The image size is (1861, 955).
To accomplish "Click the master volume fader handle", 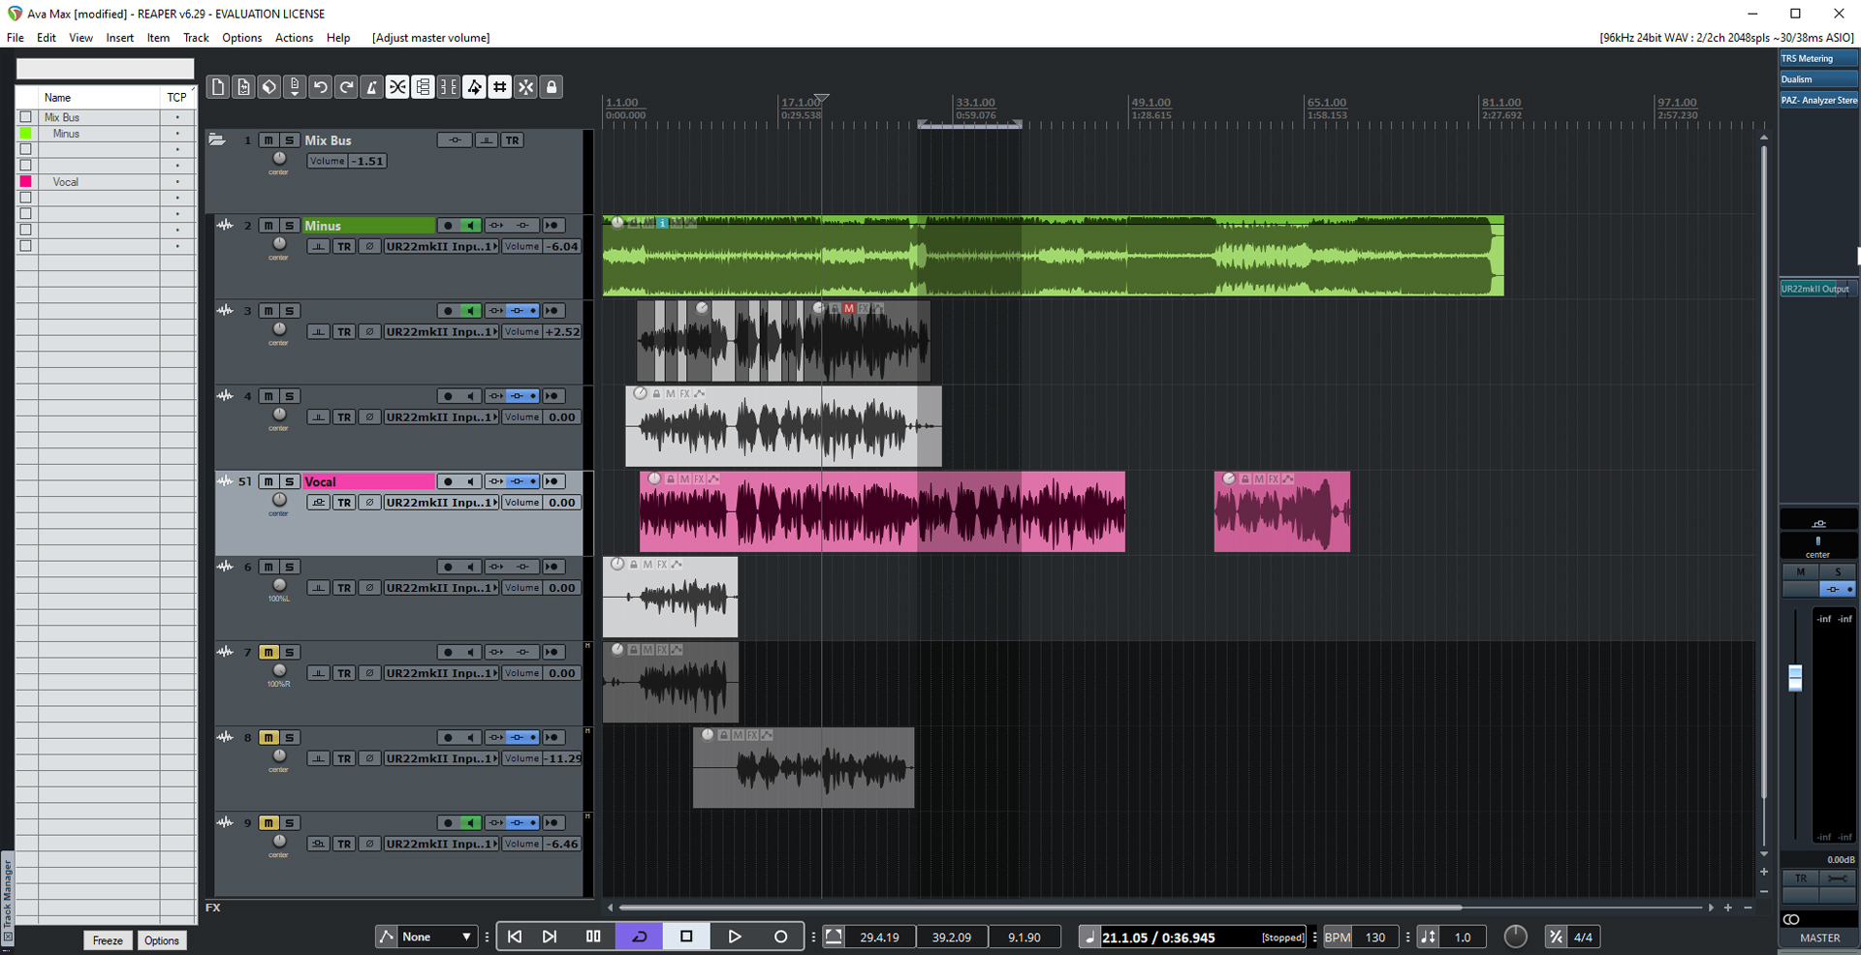I will point(1795,678).
